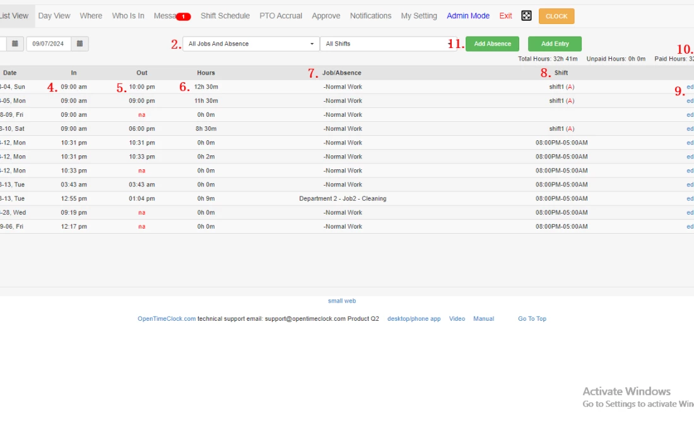
Task: Expand the All Jobs And Absence dropdown
Action: (250, 44)
